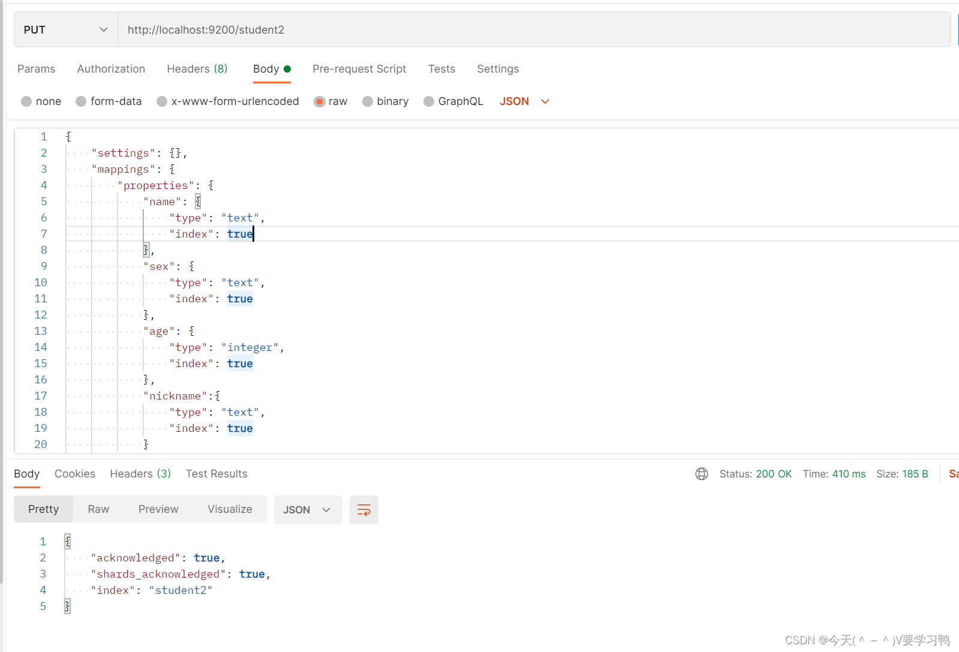The image size is (959, 652).
Task: Click the "age" key in request body
Action: coord(159,331)
